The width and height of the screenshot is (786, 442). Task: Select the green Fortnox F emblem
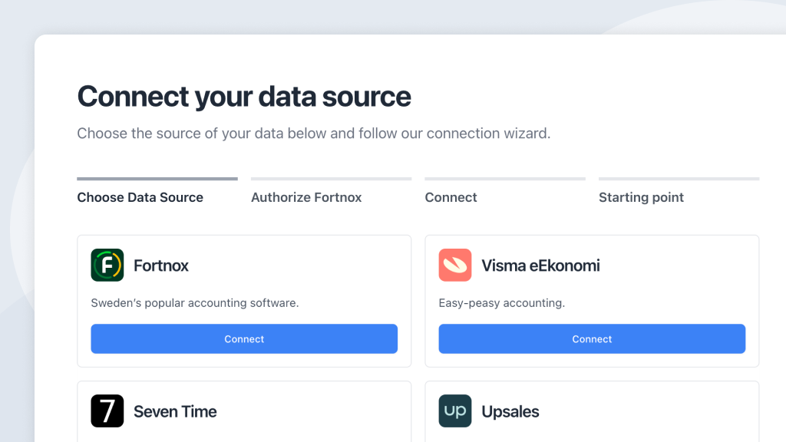[x=107, y=265]
